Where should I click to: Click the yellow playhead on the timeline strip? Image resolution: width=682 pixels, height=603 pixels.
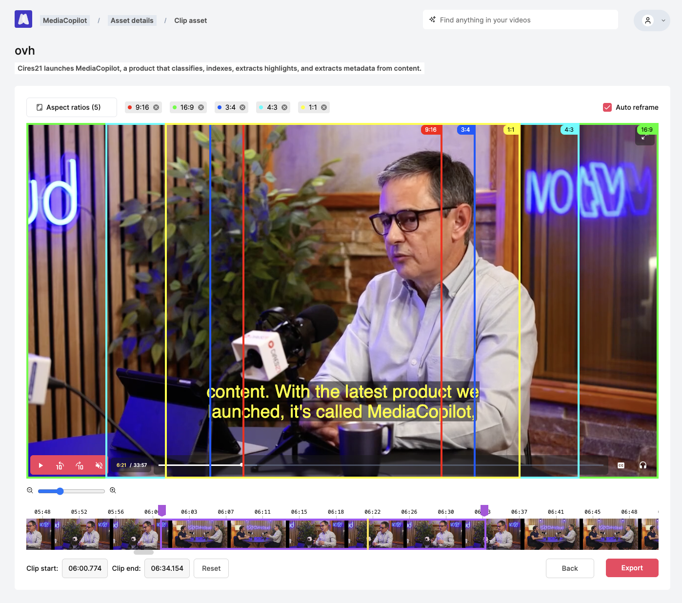(x=367, y=534)
